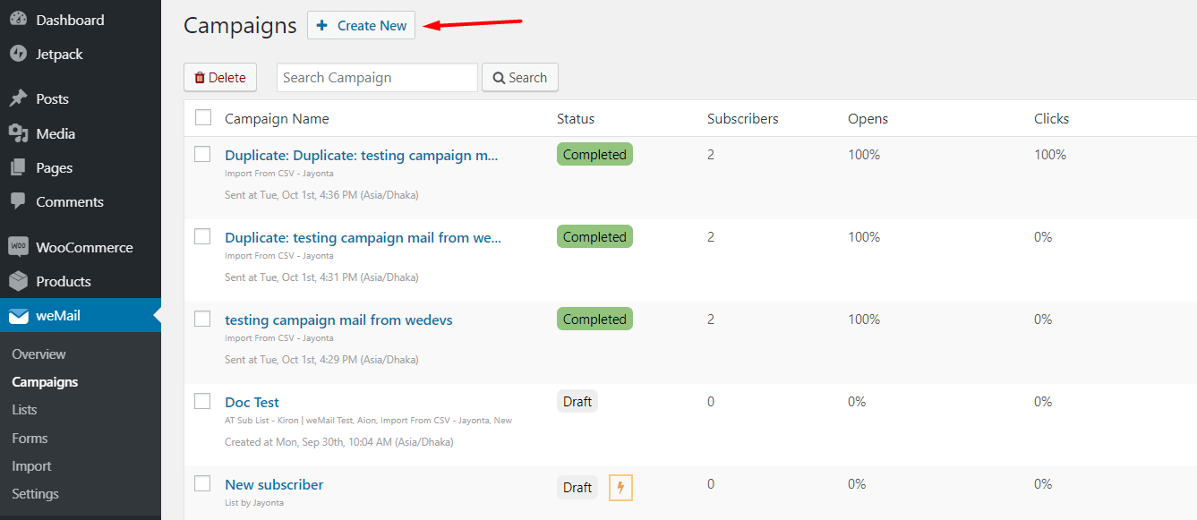Check the Doc Test campaign checkbox
The height and width of the screenshot is (520, 1197).
(x=202, y=401)
